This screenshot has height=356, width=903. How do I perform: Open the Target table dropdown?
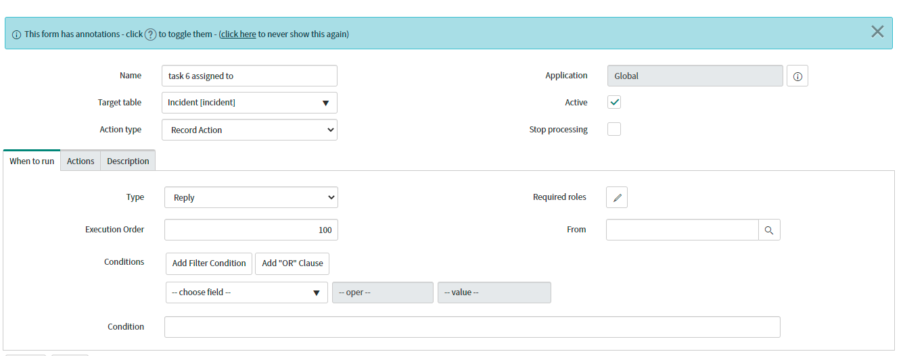250,103
